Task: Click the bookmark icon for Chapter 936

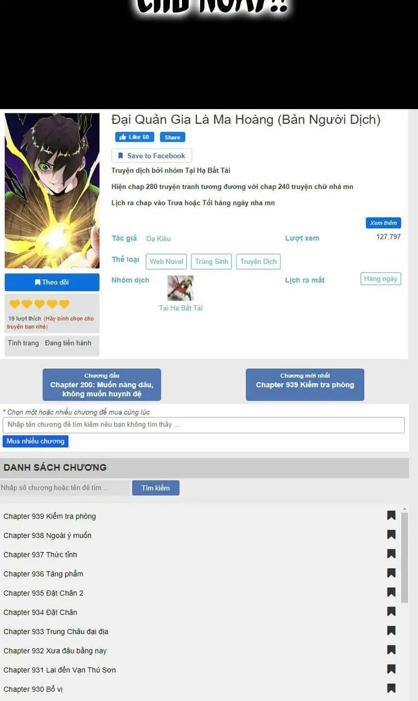Action: (391, 573)
